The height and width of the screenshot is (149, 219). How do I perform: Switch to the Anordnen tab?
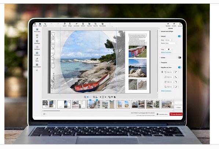(174, 25)
